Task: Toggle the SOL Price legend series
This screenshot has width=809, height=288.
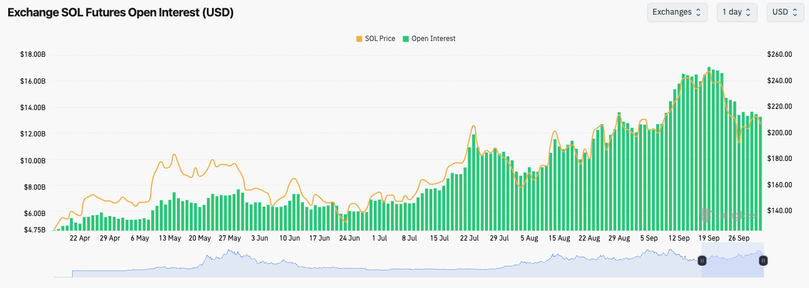Action: (376, 39)
